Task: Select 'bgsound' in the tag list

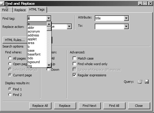Action: pos(37,62)
